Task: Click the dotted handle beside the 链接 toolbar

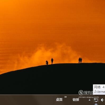Action: pos(70,100)
